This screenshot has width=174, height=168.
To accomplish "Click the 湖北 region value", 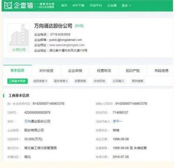I will coord(27,157).
